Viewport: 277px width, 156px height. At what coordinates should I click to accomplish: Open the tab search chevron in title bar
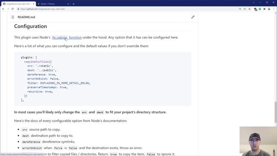click(254, 2)
